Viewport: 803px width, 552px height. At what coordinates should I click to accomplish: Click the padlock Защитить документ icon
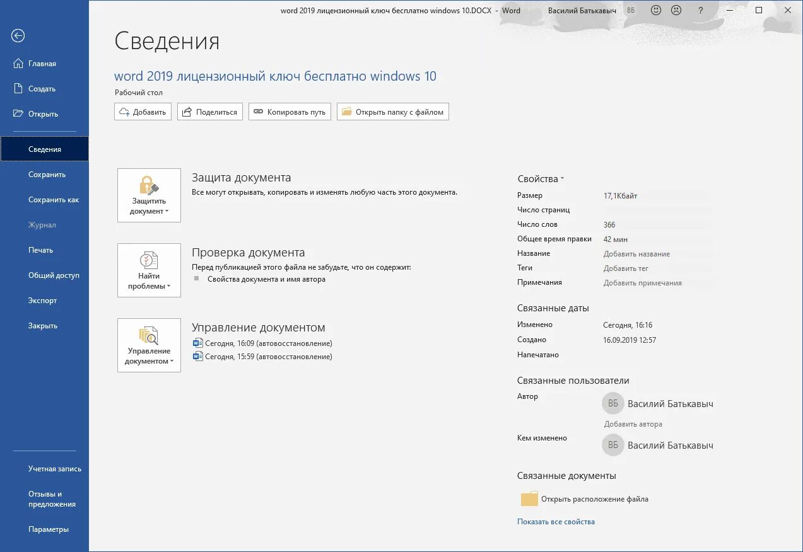coord(149,185)
